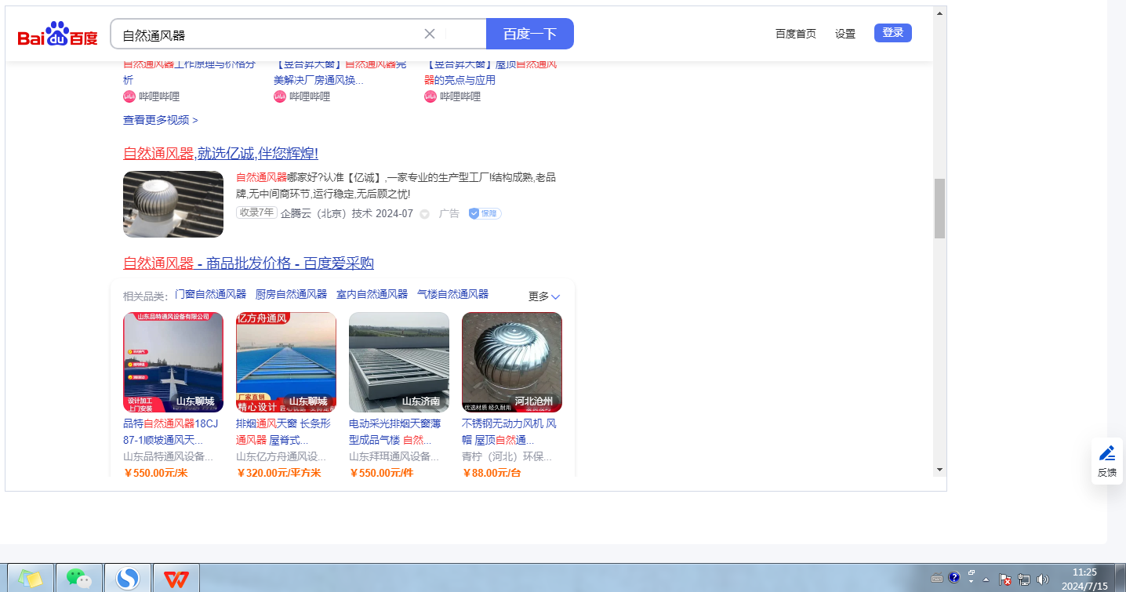Viewport: 1126px width, 592px height.
Task: Click the Baidu logo
Action: pyautogui.click(x=58, y=35)
